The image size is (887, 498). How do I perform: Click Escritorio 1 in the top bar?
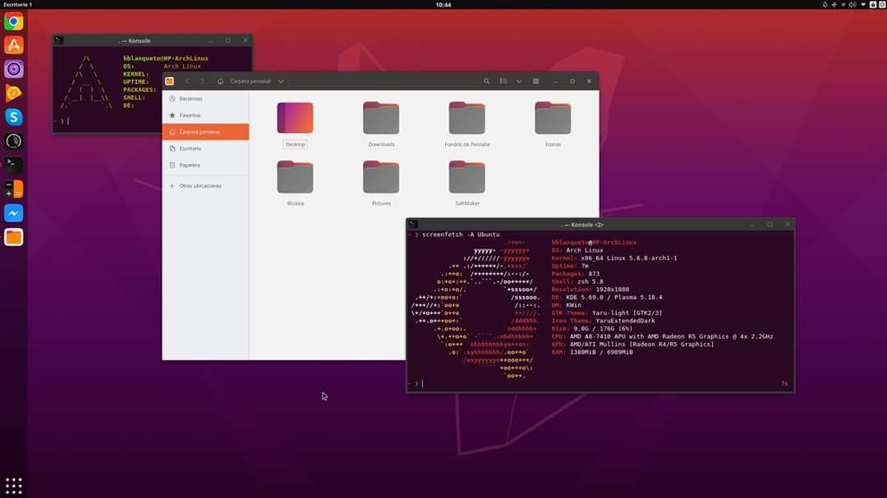coord(18,5)
